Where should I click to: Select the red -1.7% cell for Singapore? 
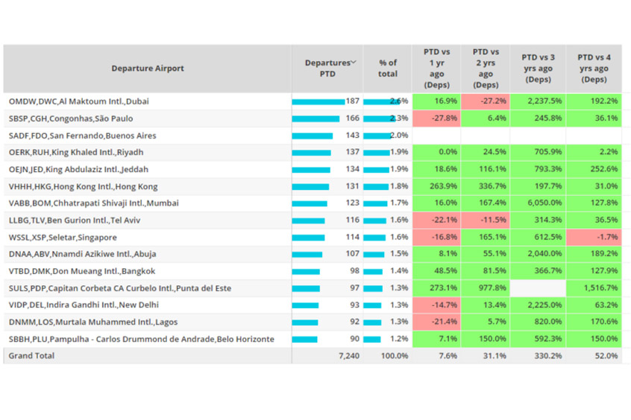click(594, 237)
